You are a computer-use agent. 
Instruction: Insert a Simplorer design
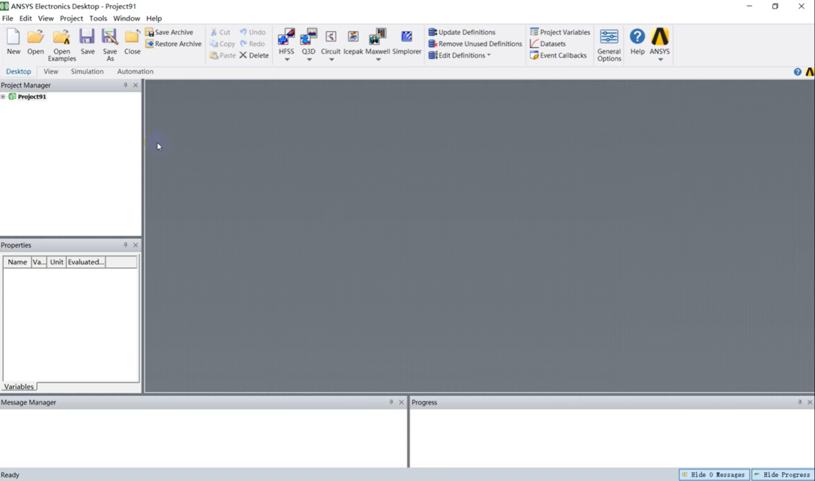point(407,41)
